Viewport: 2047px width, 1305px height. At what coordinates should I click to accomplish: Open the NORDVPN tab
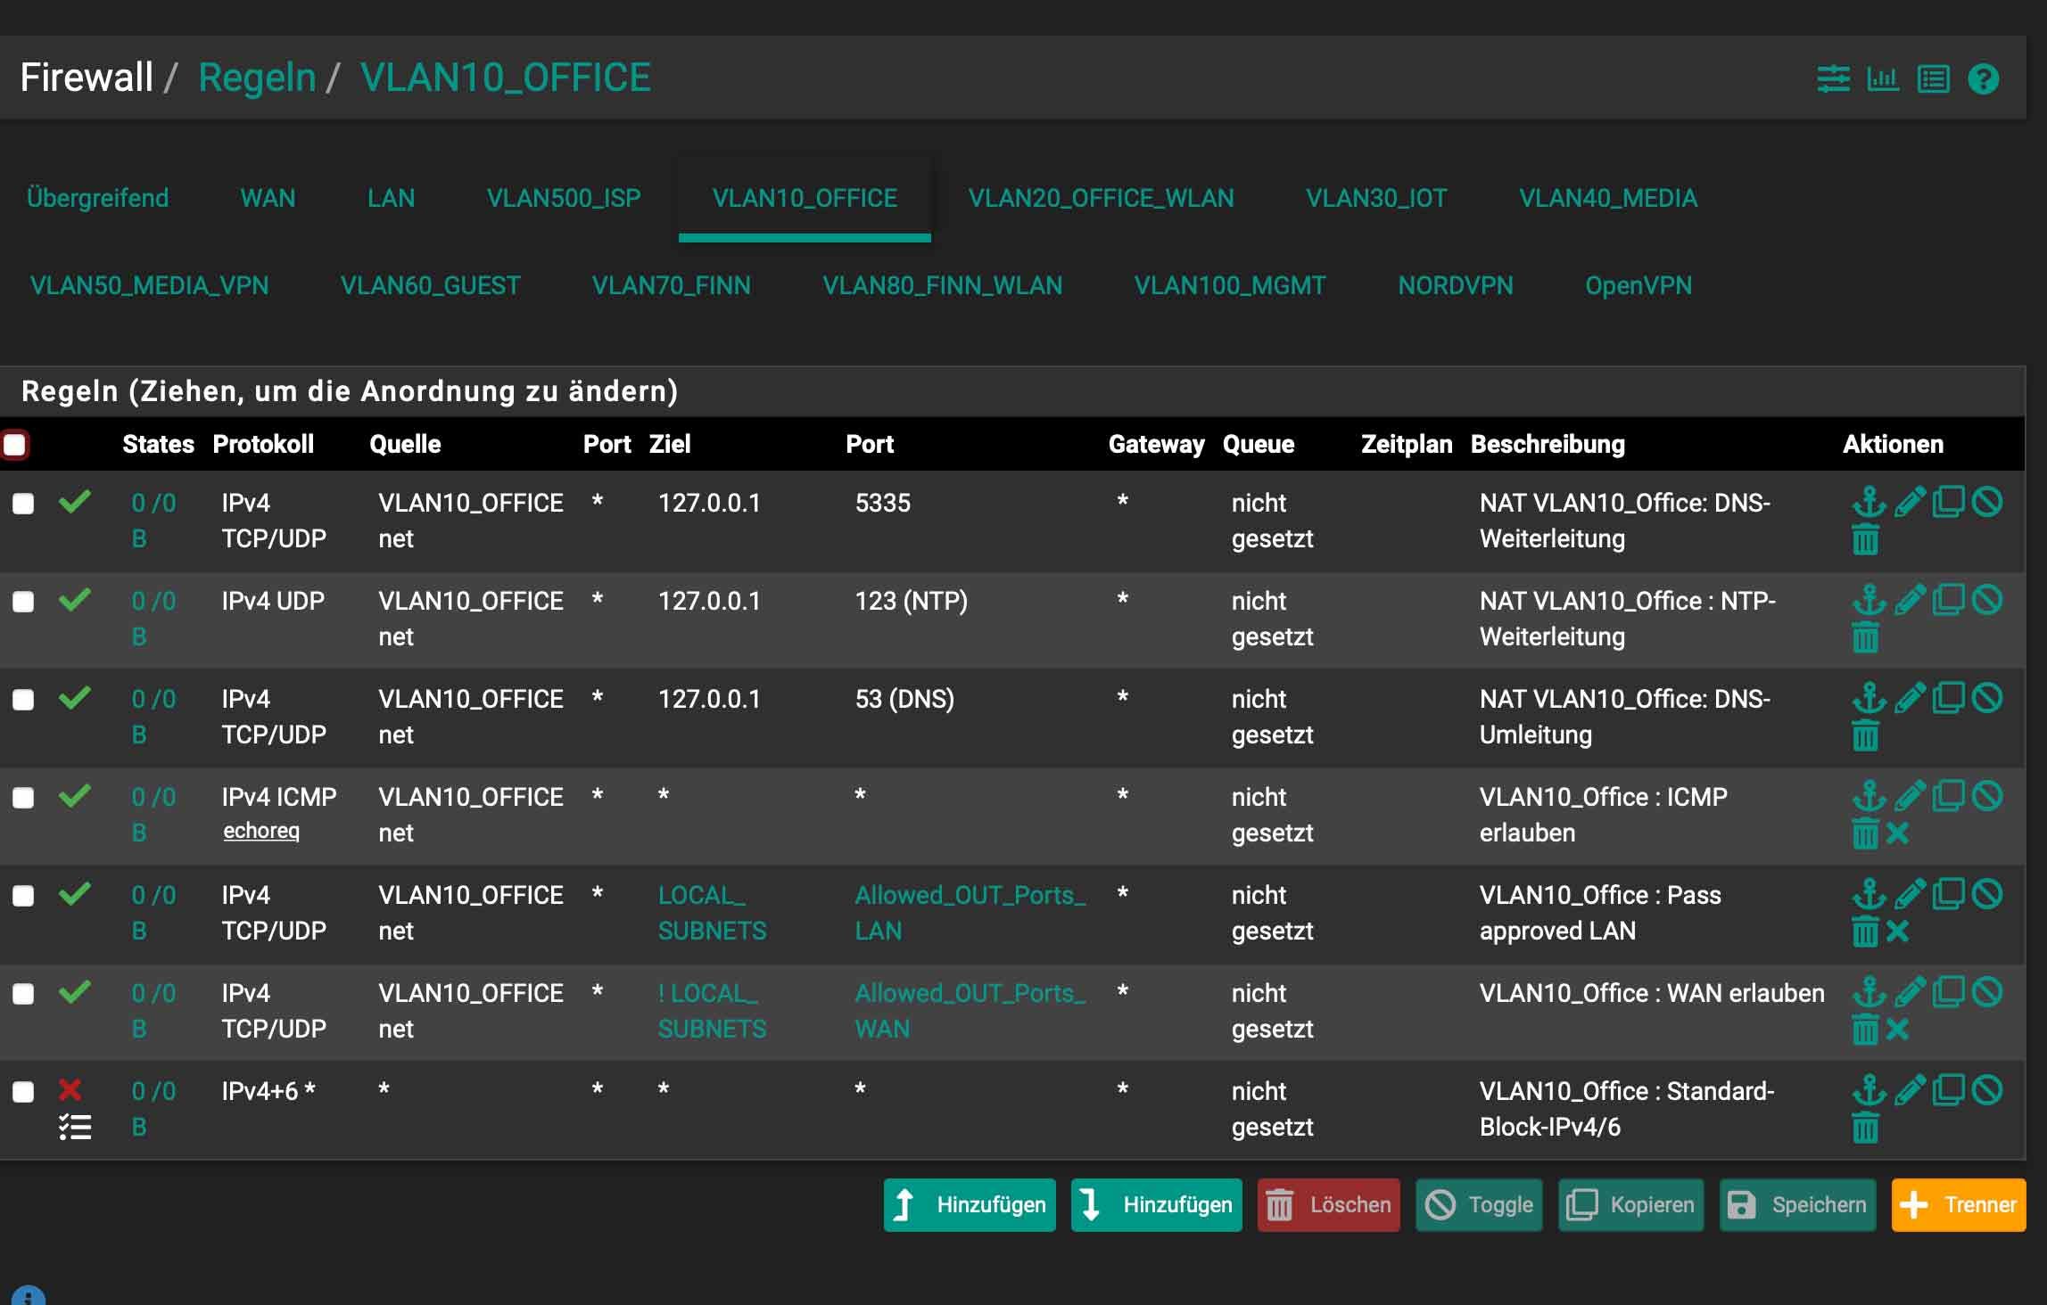[1456, 285]
